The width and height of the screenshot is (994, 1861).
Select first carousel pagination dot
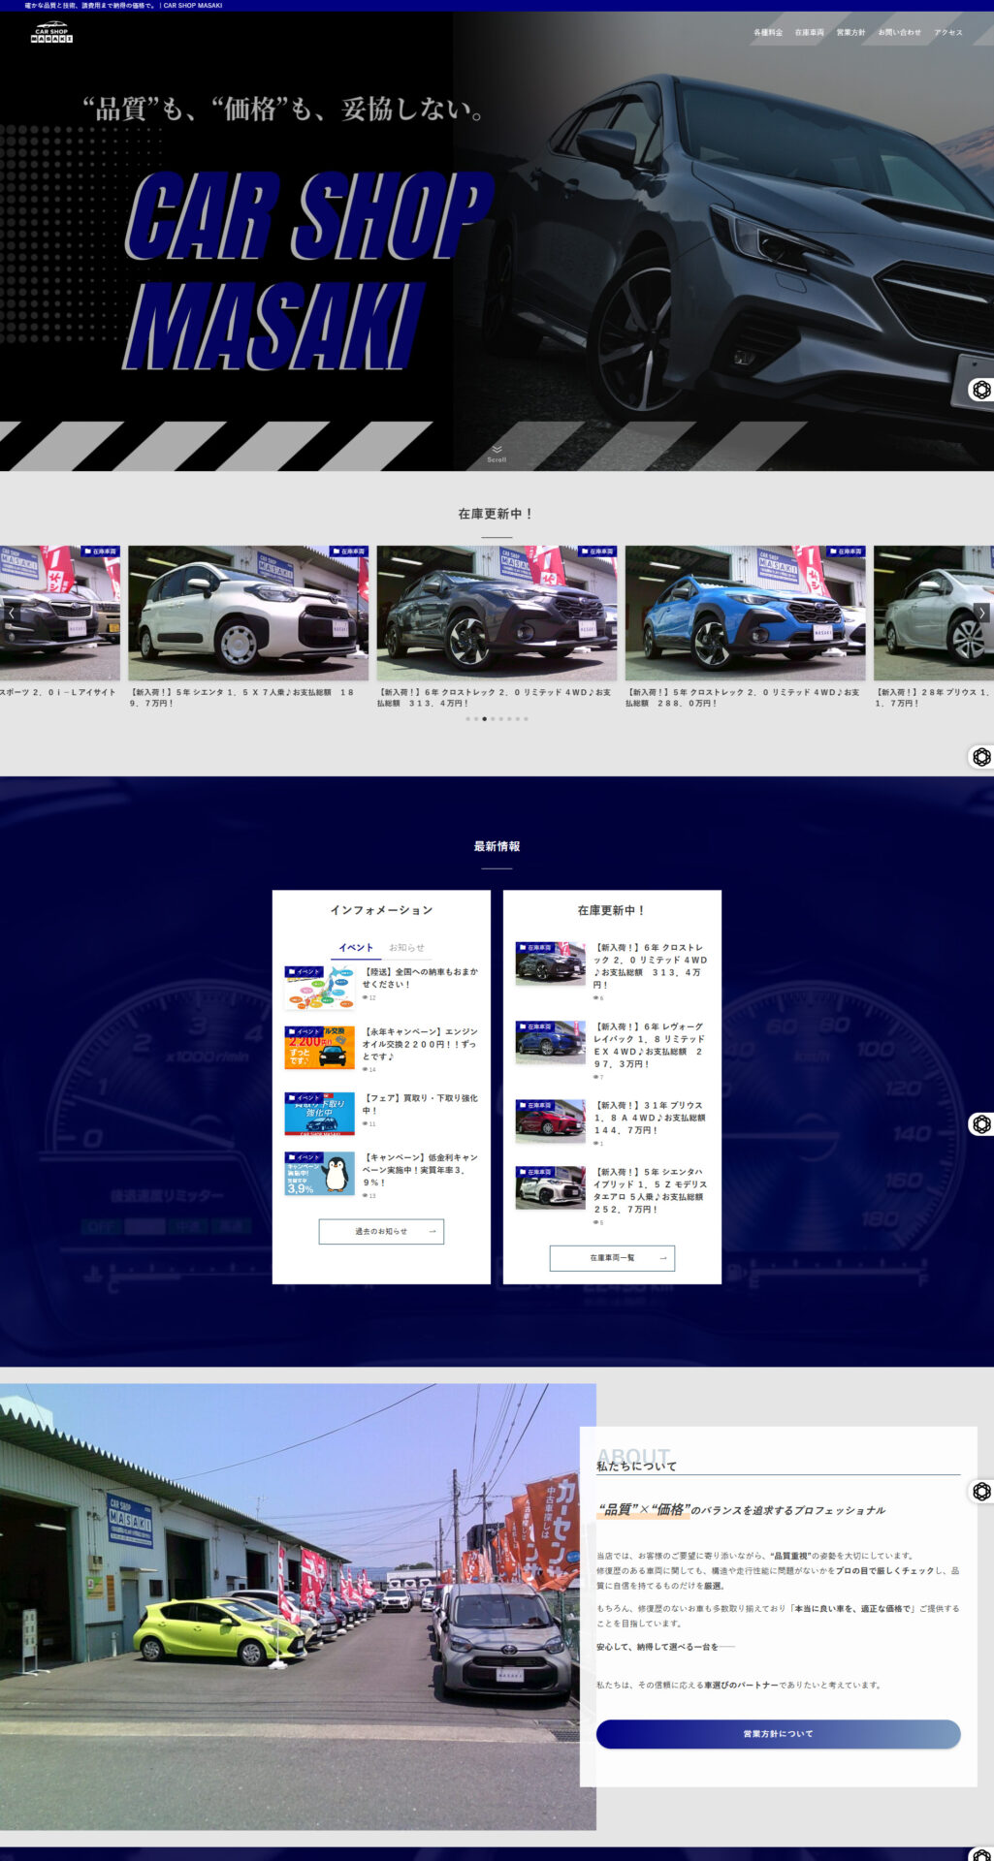tap(467, 719)
